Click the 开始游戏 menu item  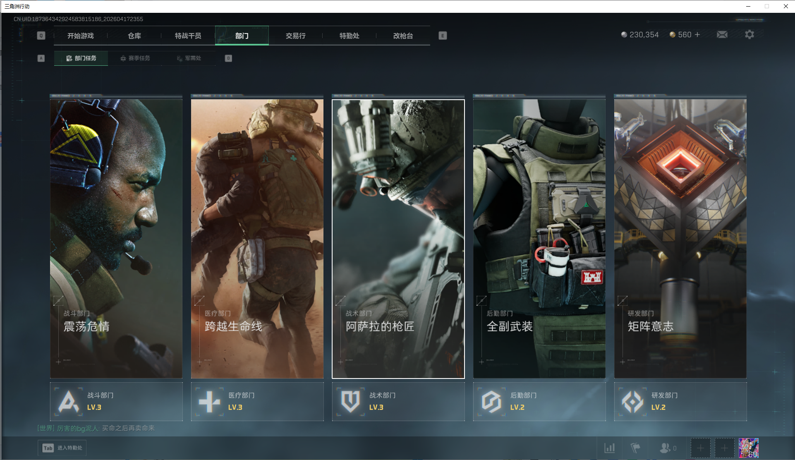tap(81, 36)
